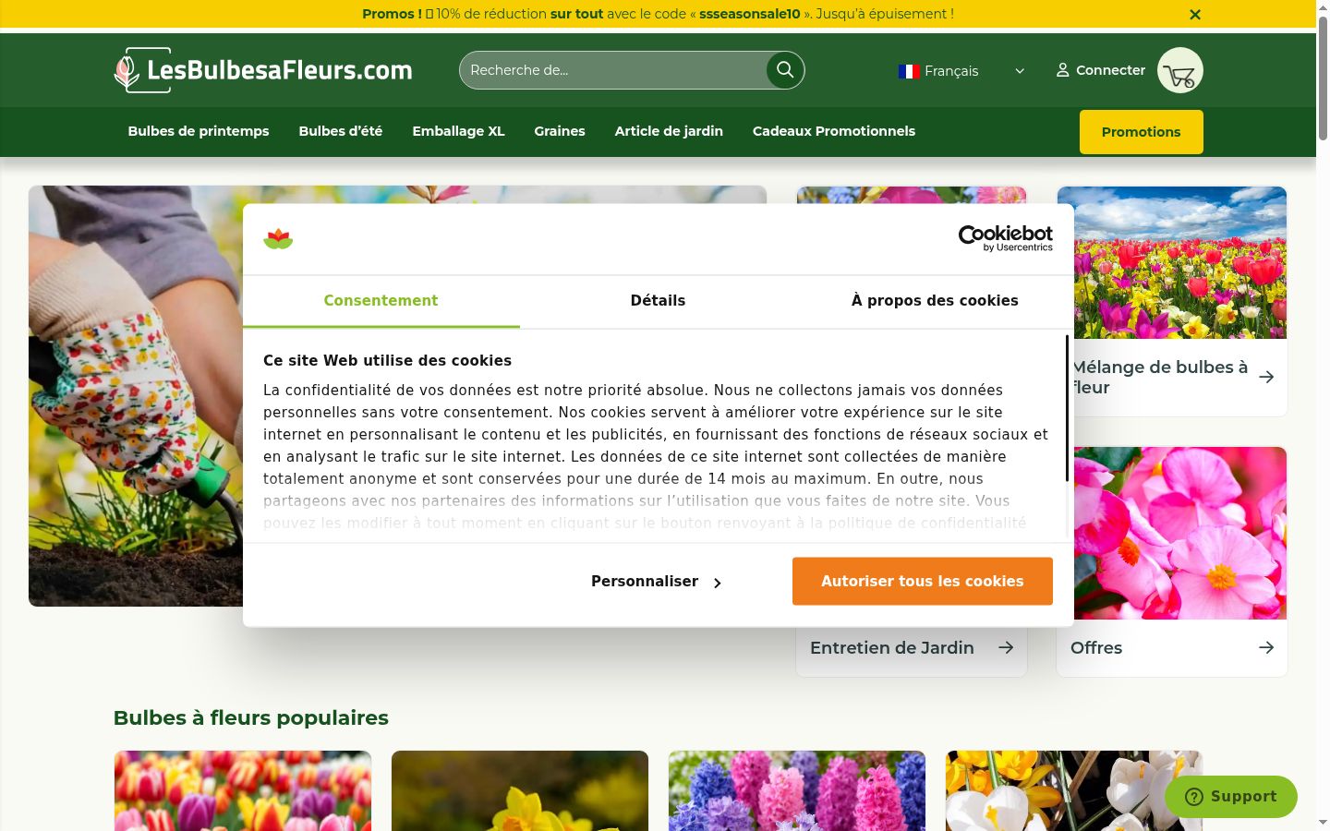
Task: Click the yellow Promotions button
Action: point(1142,132)
